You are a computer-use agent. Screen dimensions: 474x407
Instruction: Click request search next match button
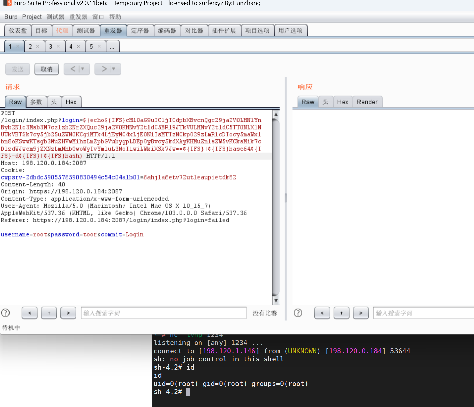68,313
